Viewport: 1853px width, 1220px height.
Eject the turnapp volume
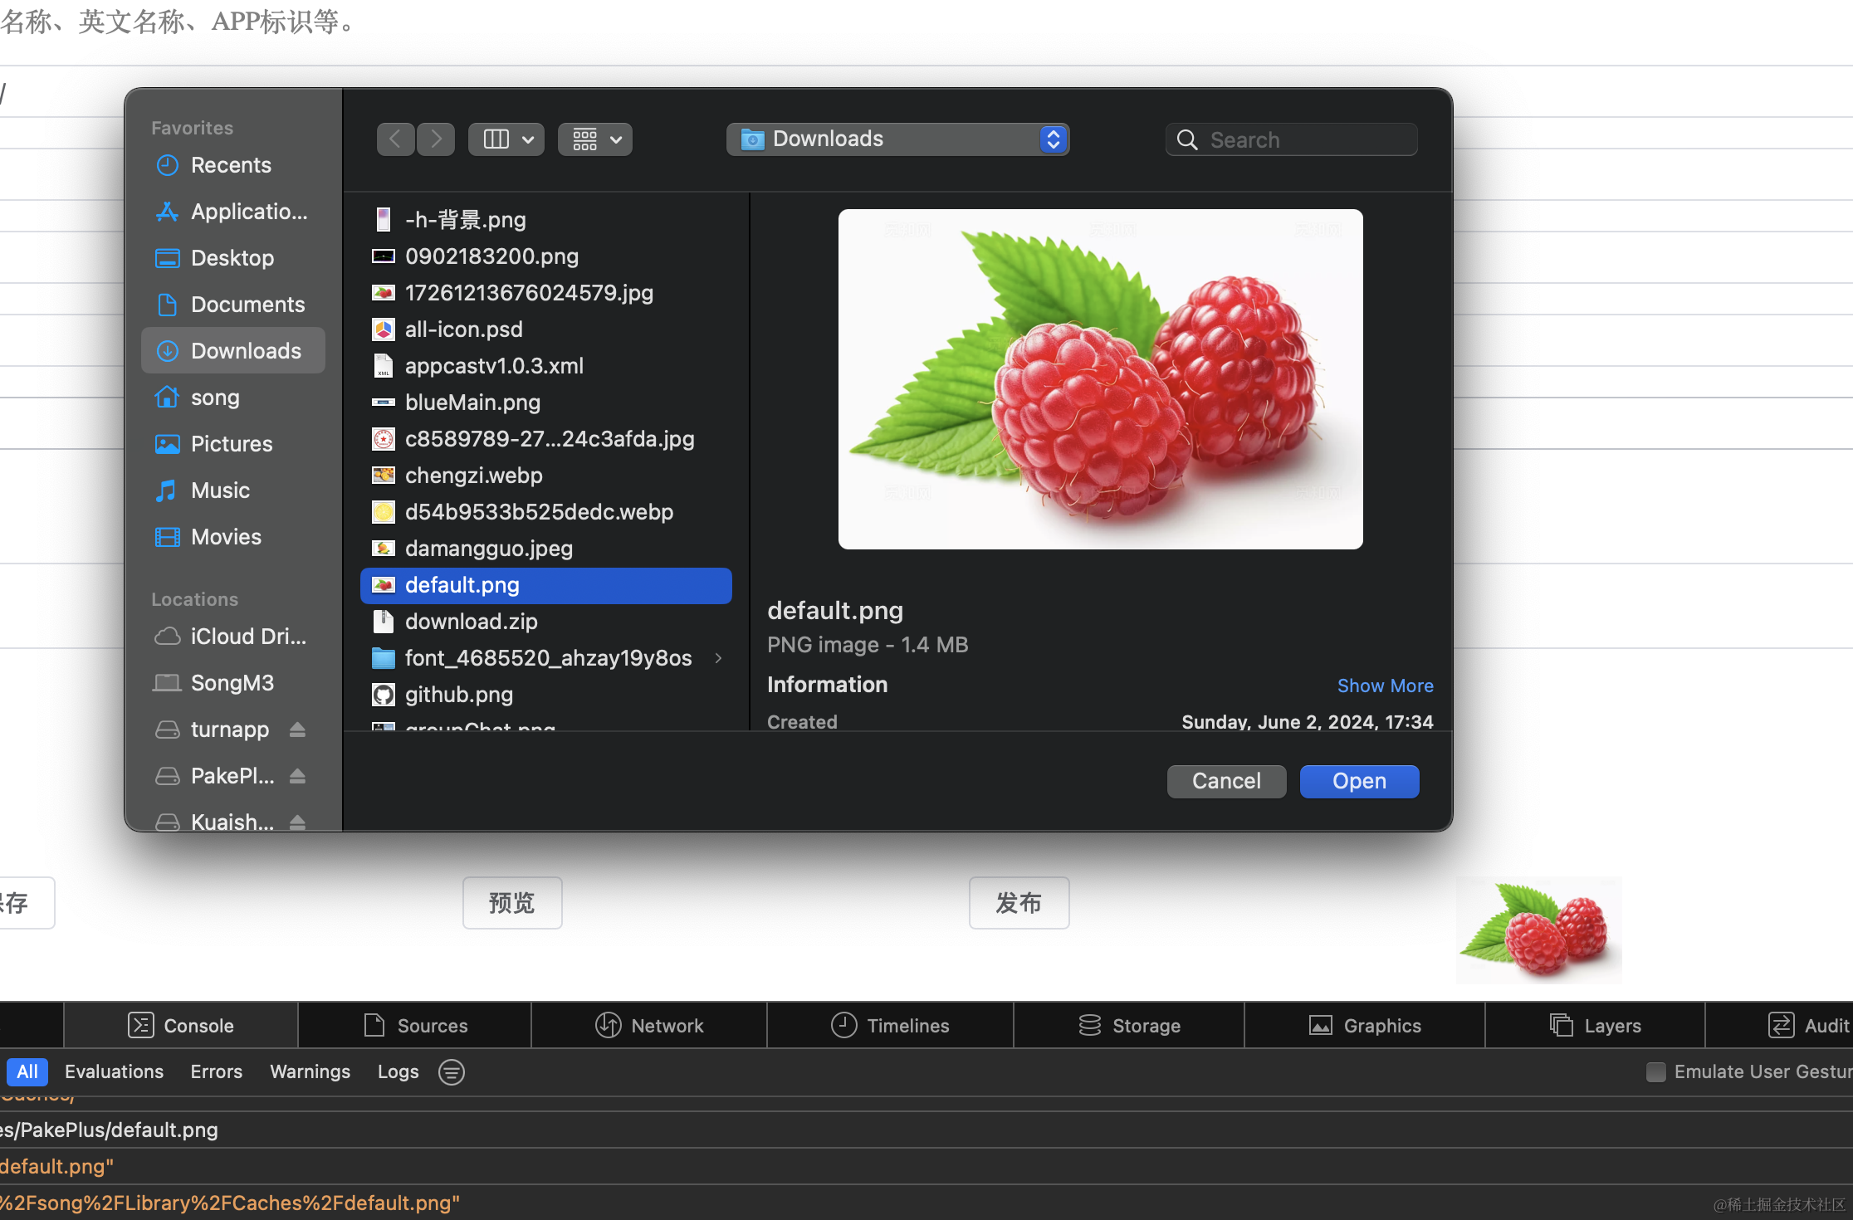click(x=297, y=730)
